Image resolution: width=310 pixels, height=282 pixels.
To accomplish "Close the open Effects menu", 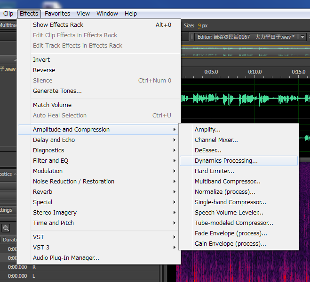I will (x=29, y=14).
